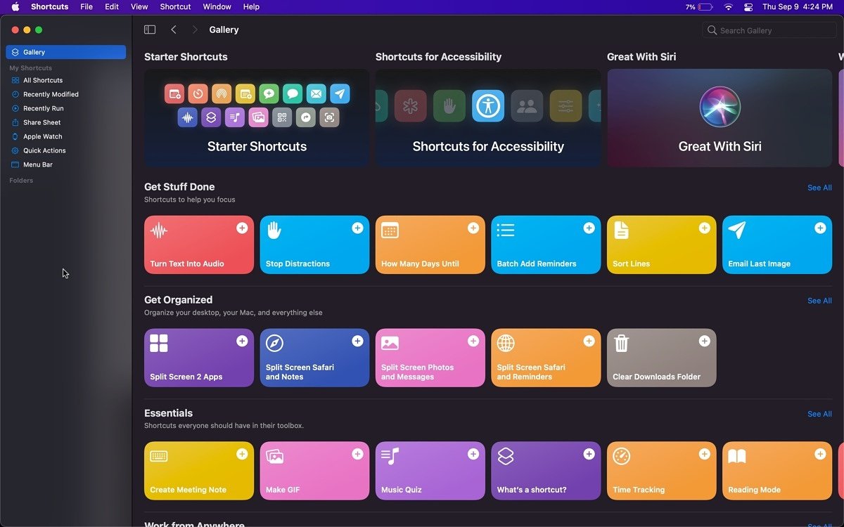Add the Create Meeting Note shortcut
Screen dimensions: 844x527
(242, 454)
